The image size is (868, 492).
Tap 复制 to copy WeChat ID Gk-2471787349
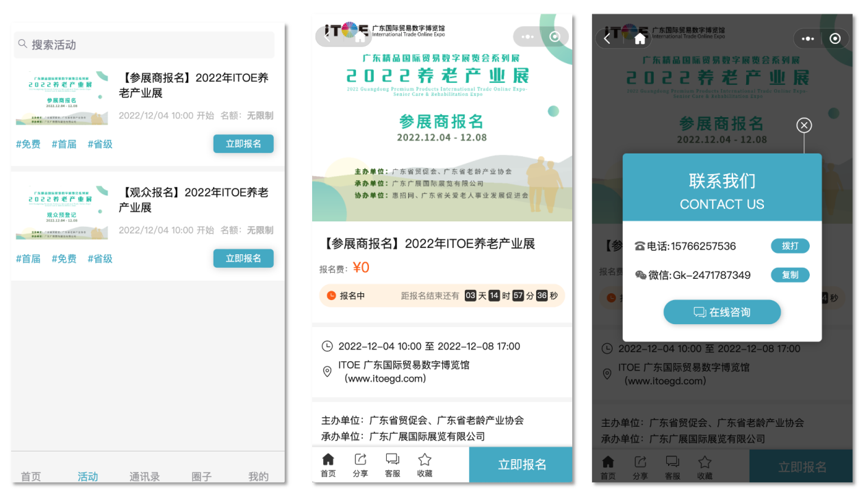point(790,275)
